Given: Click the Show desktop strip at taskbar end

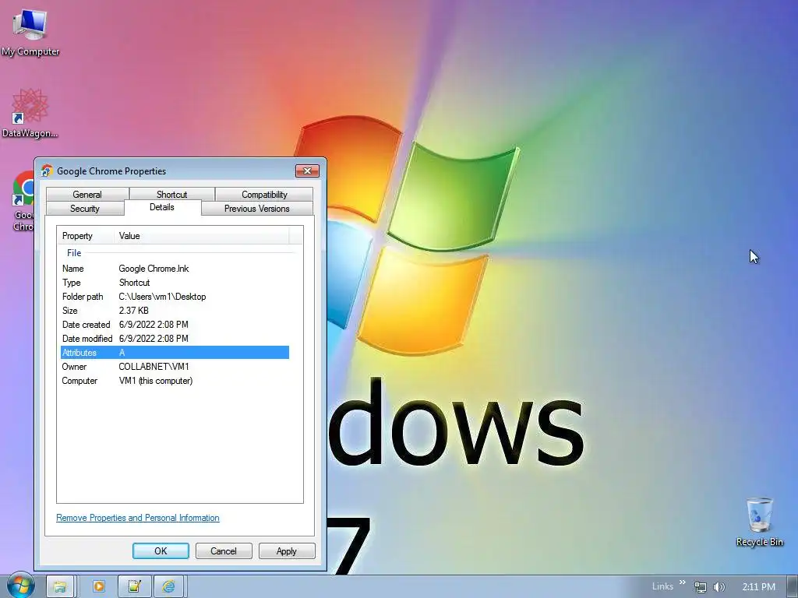Looking at the screenshot, I should (x=793, y=587).
